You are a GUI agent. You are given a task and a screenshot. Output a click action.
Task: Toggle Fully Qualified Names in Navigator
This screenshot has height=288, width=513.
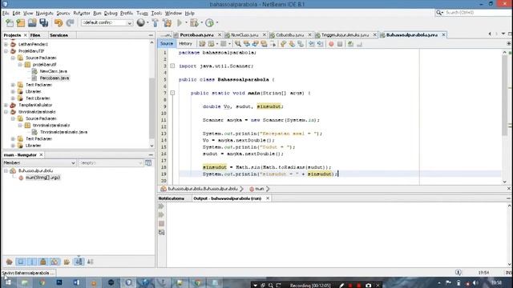67,262
